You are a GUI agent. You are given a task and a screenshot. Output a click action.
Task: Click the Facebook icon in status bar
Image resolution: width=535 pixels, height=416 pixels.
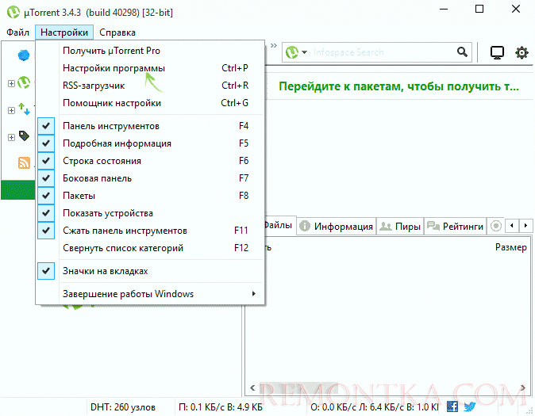pyautogui.click(x=452, y=406)
